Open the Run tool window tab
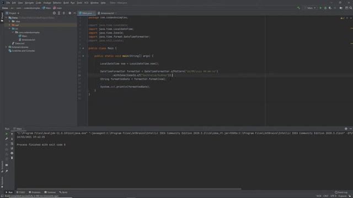Screen dimensions: 353x198 (9, 193)
